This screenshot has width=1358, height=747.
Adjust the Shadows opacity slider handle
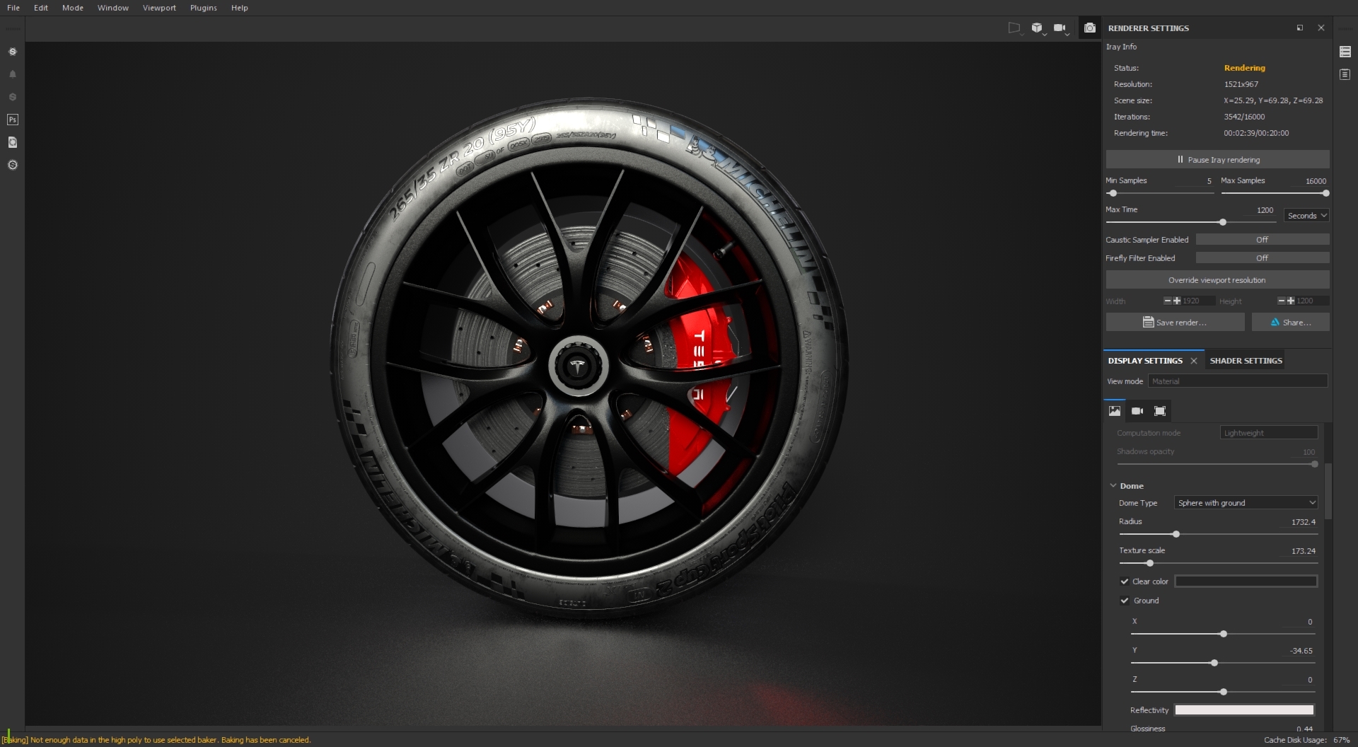point(1314,464)
